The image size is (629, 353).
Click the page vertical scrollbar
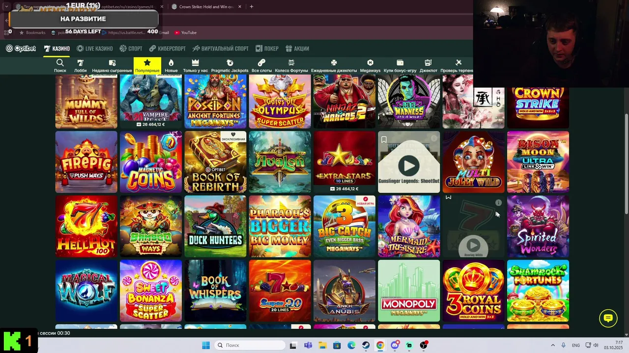tap(626, 164)
